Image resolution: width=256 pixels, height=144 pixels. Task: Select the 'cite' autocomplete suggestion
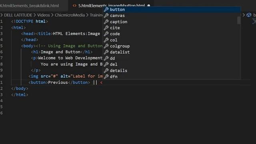coord(172,28)
